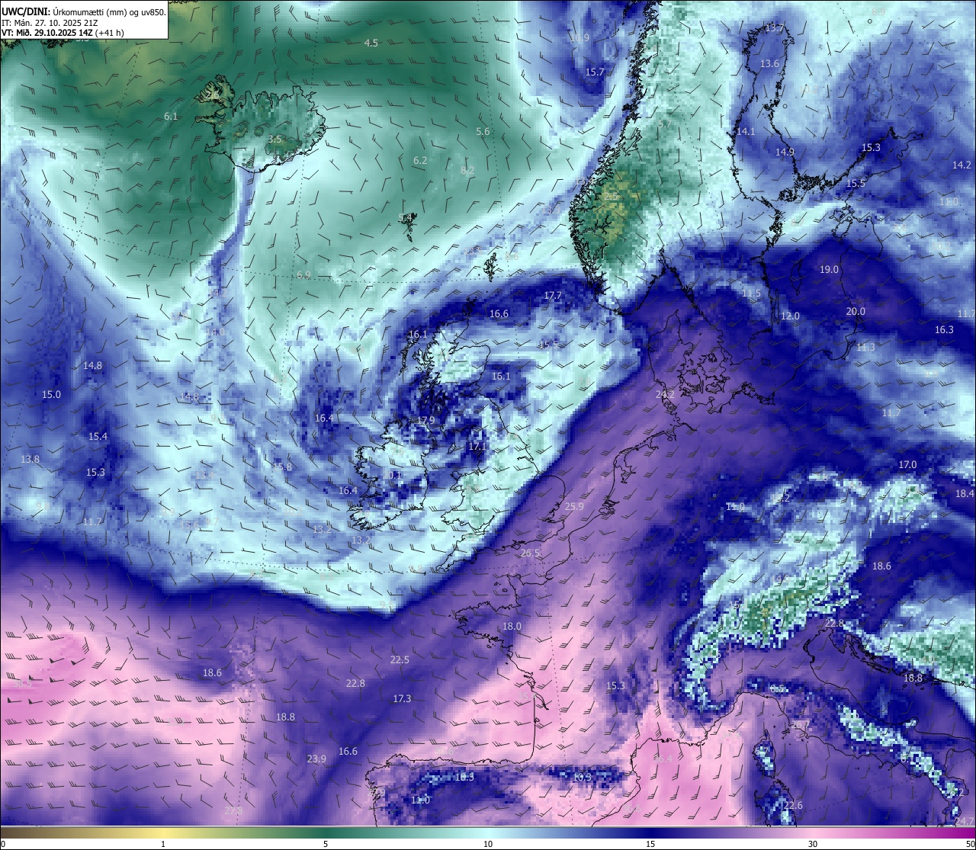Click the '3.5' value over Iceland
Viewport: 976px width, 850px height.
[x=275, y=140]
